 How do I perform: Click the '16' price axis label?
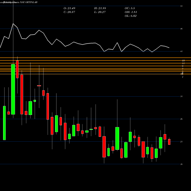tap(181, 164)
